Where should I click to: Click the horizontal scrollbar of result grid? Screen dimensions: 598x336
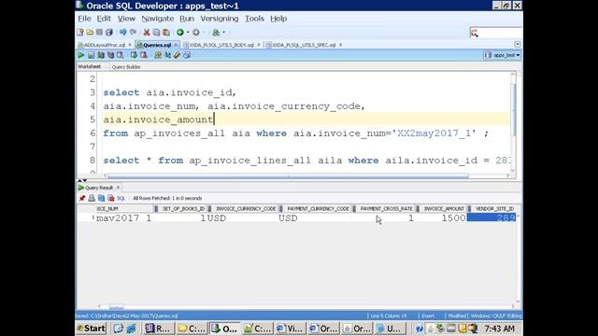(116, 307)
